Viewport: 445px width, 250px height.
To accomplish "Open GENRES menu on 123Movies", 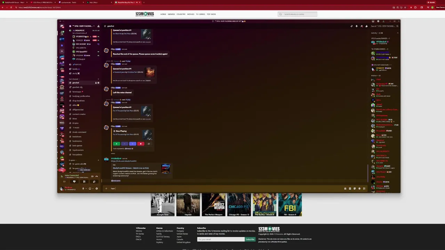I will [171, 14].
